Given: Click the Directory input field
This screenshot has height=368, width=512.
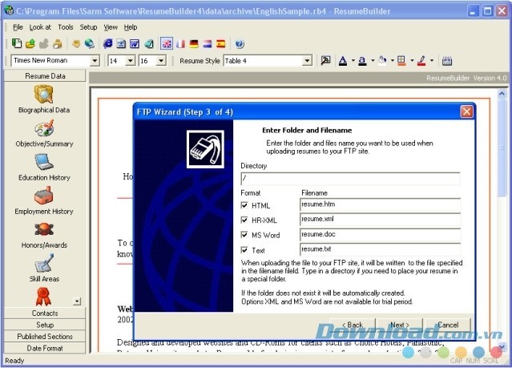Looking at the screenshot, I should coord(350,179).
